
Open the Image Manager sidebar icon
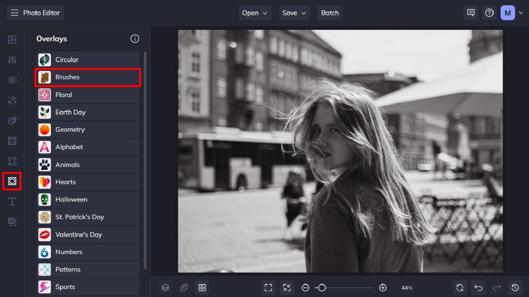(x=12, y=39)
